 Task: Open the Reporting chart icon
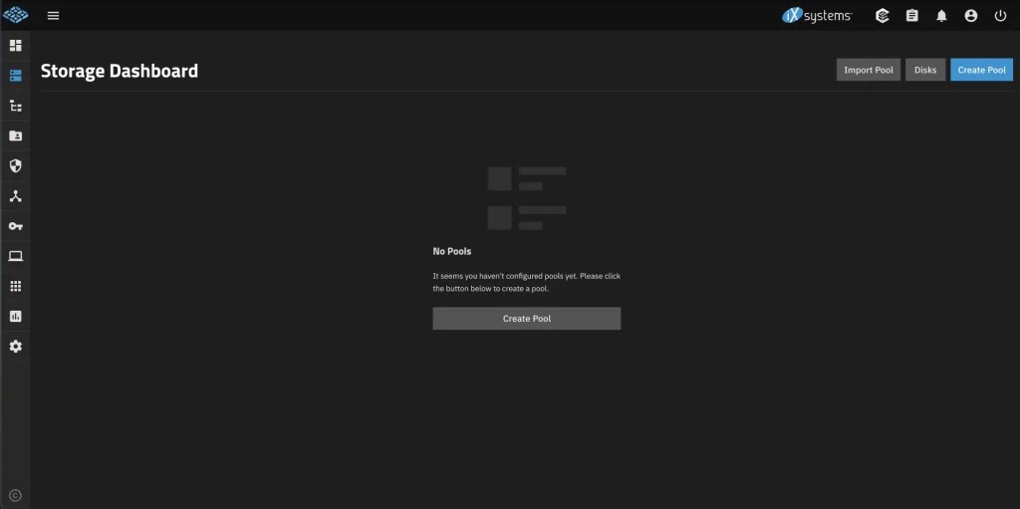16,317
